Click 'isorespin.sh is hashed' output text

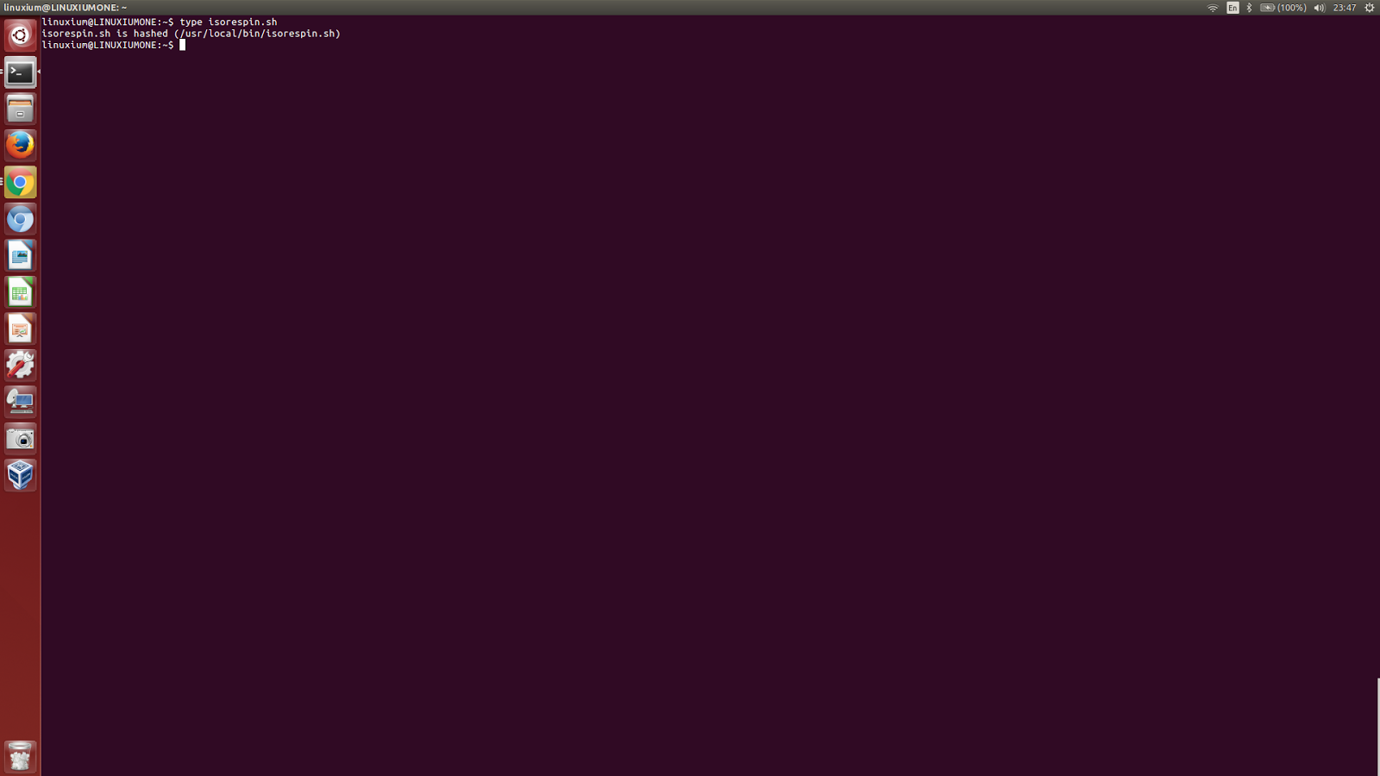click(105, 34)
